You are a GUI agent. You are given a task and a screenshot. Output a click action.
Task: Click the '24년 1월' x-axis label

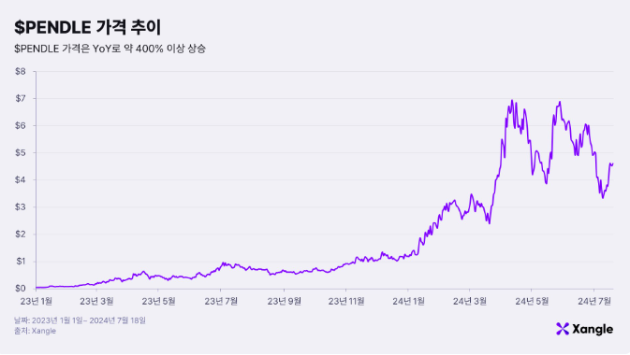[408, 301]
